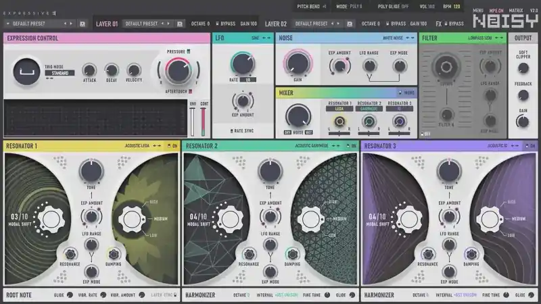This screenshot has width=541, height=304.
Task: Click the LFO Rate knob
Action: point(243,64)
